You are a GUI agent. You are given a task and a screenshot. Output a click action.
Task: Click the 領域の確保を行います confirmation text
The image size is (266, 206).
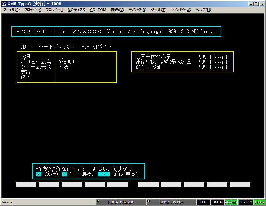coord(84,168)
